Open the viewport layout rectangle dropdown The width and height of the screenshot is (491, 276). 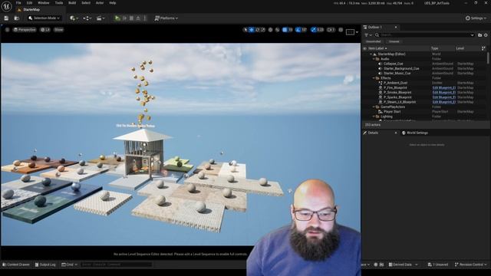tap(352, 32)
